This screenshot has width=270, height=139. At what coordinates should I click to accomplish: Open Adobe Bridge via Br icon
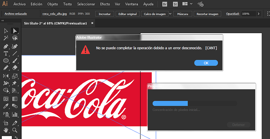coord(165,4)
